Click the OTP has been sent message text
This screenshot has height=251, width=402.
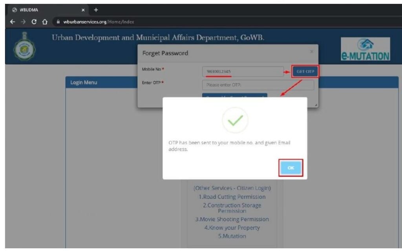(x=229, y=146)
